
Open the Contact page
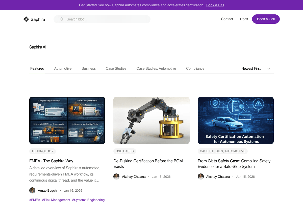click(227, 19)
